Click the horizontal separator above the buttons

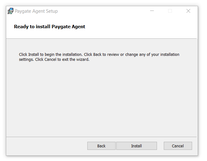[x=101, y=137]
